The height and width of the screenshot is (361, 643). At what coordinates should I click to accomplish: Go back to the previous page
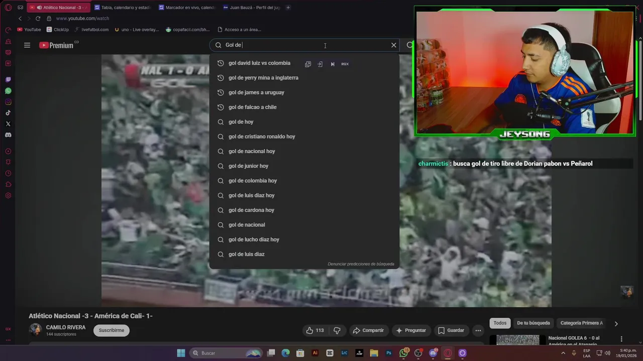click(x=20, y=19)
